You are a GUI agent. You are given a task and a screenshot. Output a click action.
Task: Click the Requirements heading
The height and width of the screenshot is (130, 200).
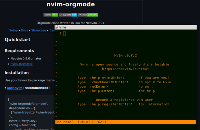click(x=19, y=51)
